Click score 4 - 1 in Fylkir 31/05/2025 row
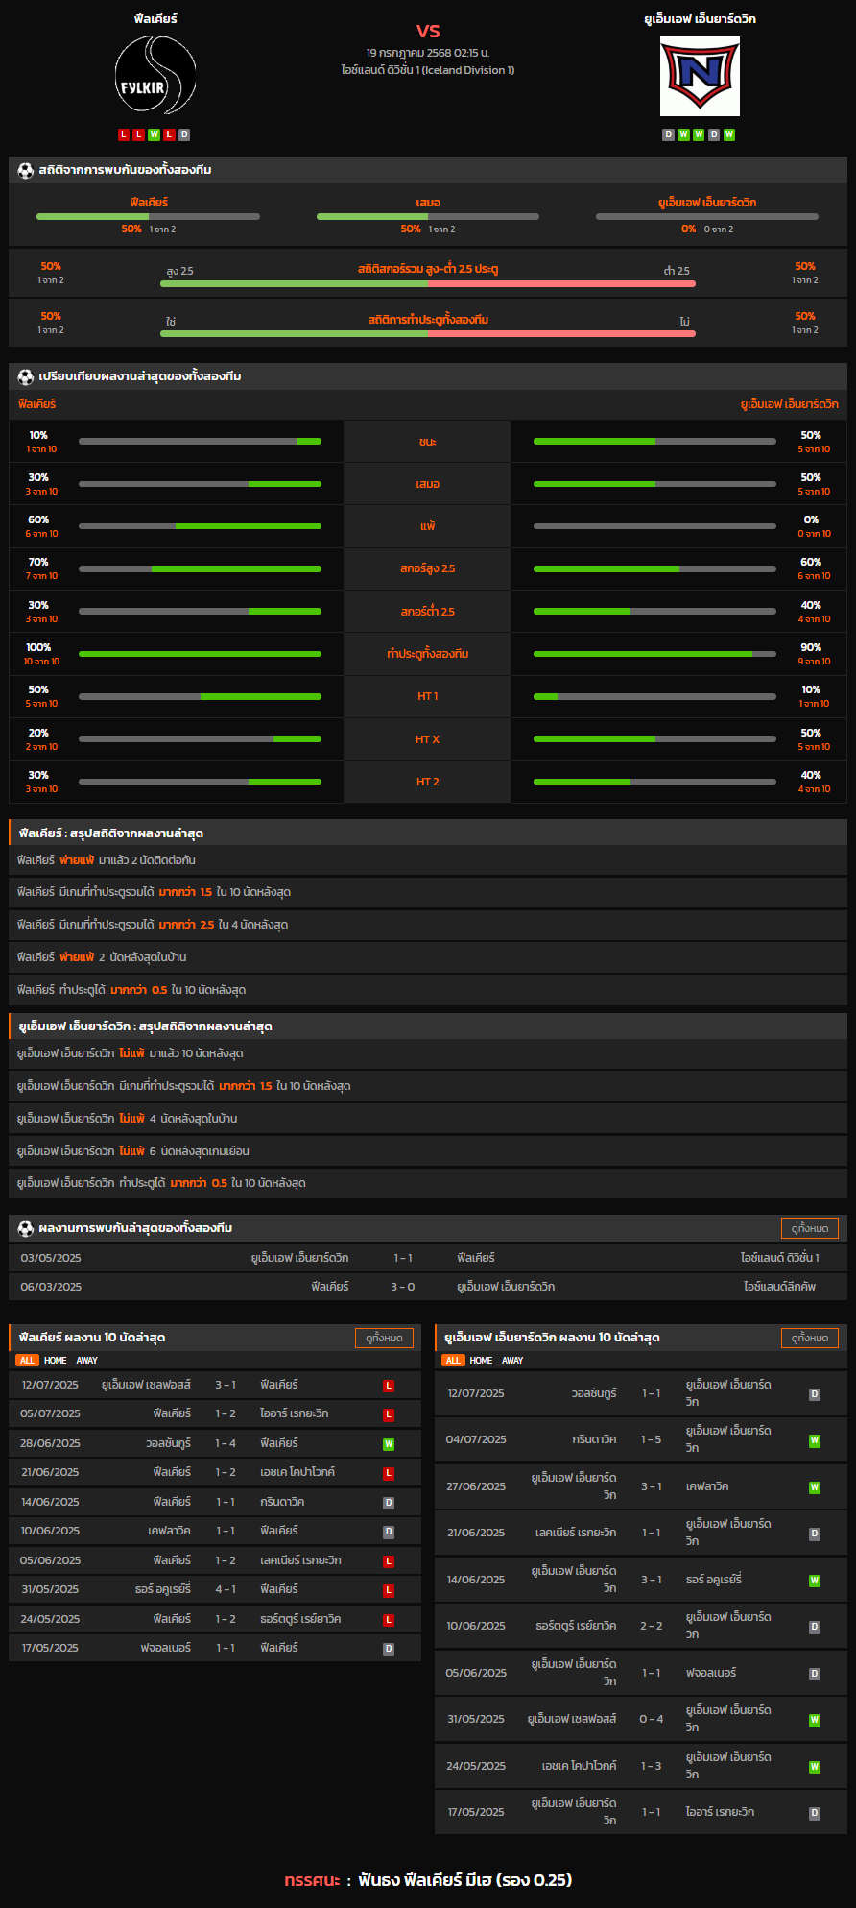Viewport: 856px width, 1908px height. click(226, 1590)
